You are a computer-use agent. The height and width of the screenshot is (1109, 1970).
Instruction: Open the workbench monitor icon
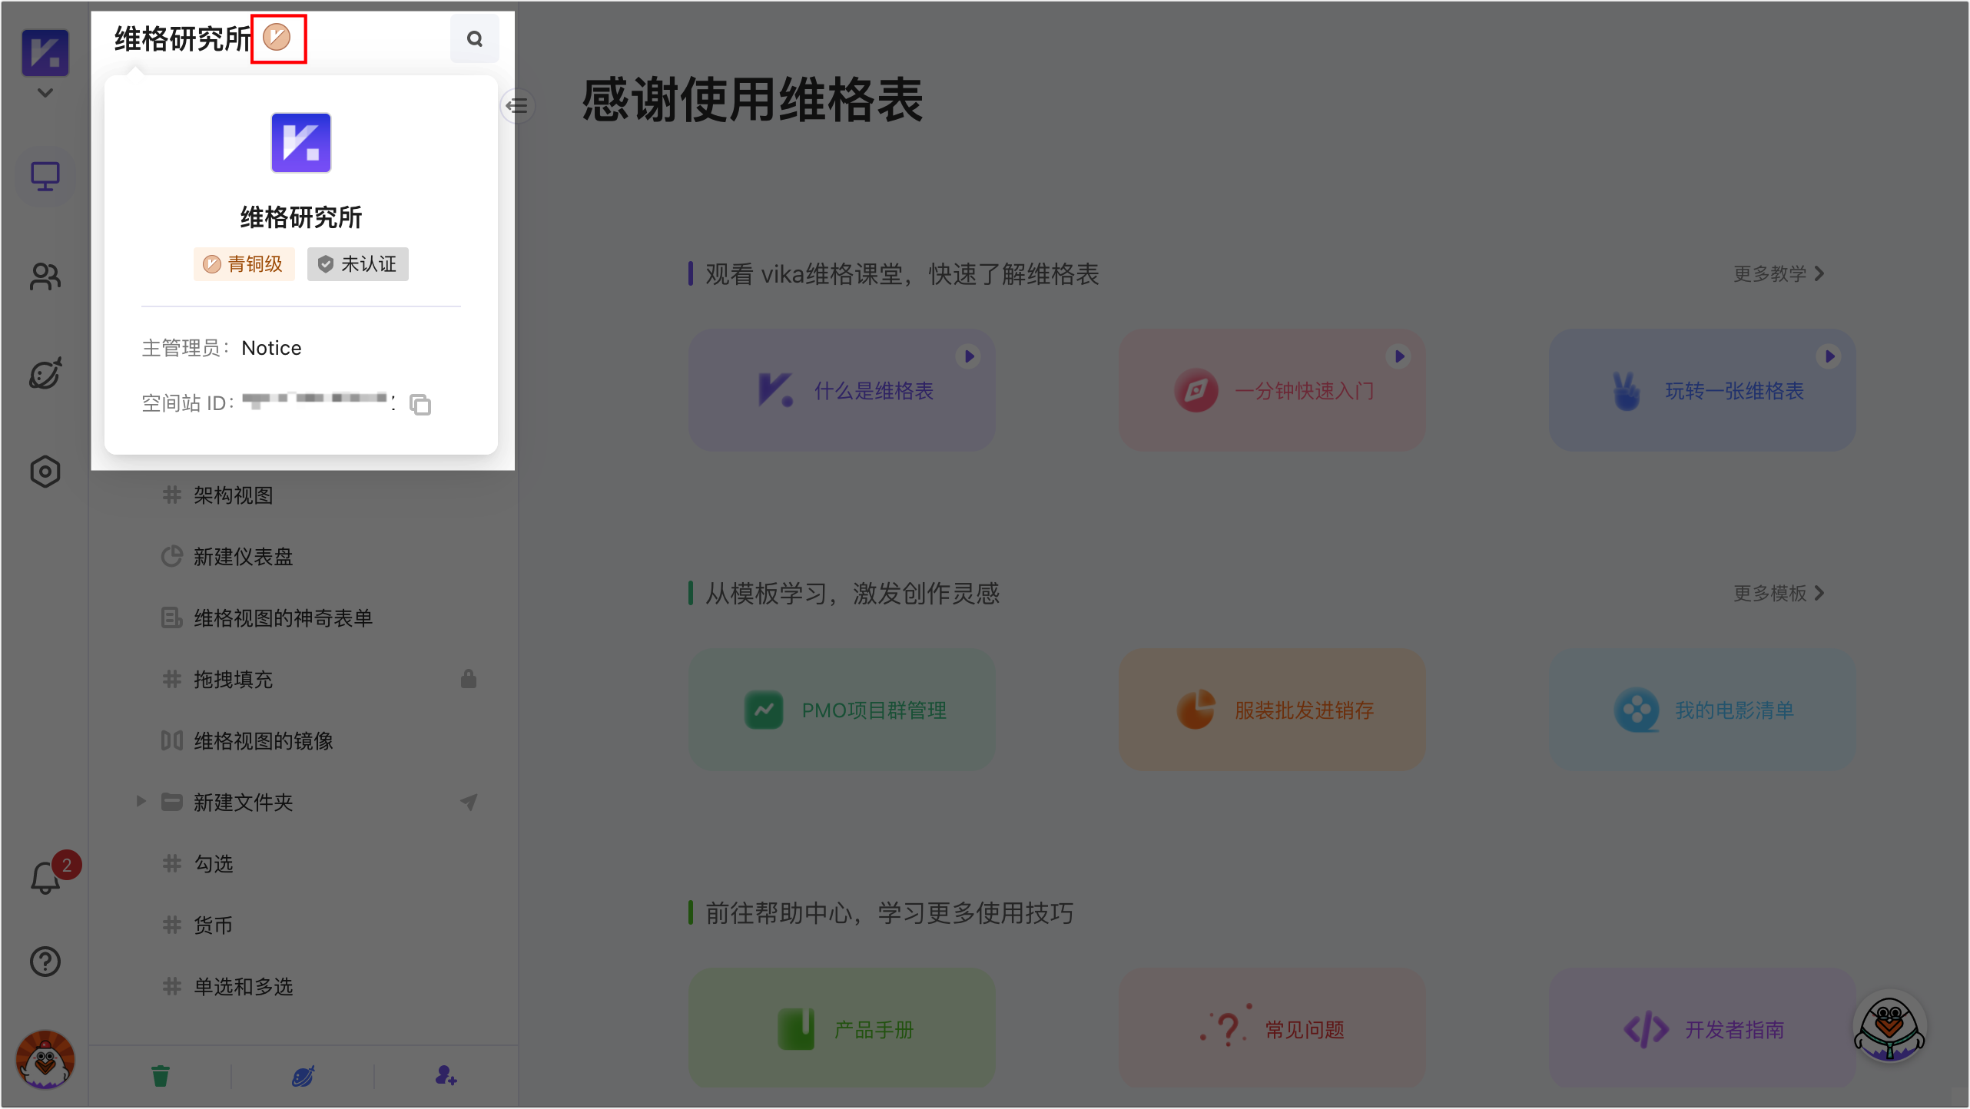(x=45, y=177)
